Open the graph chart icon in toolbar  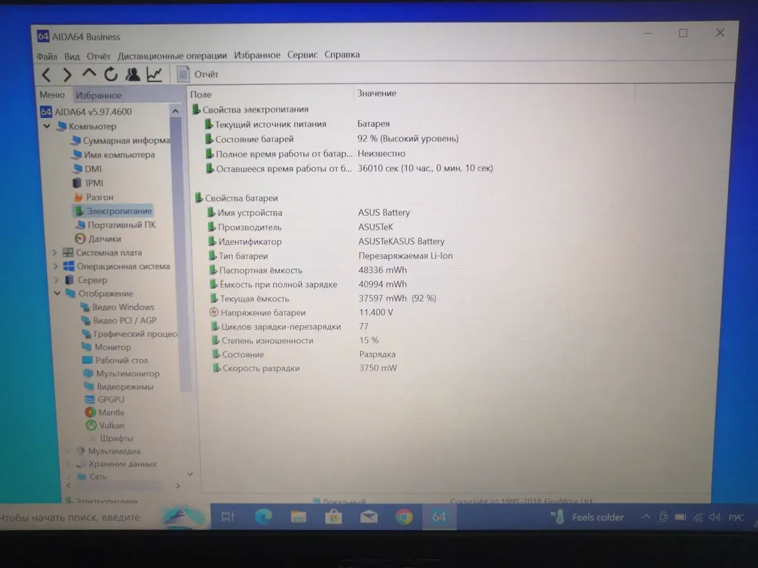(154, 74)
